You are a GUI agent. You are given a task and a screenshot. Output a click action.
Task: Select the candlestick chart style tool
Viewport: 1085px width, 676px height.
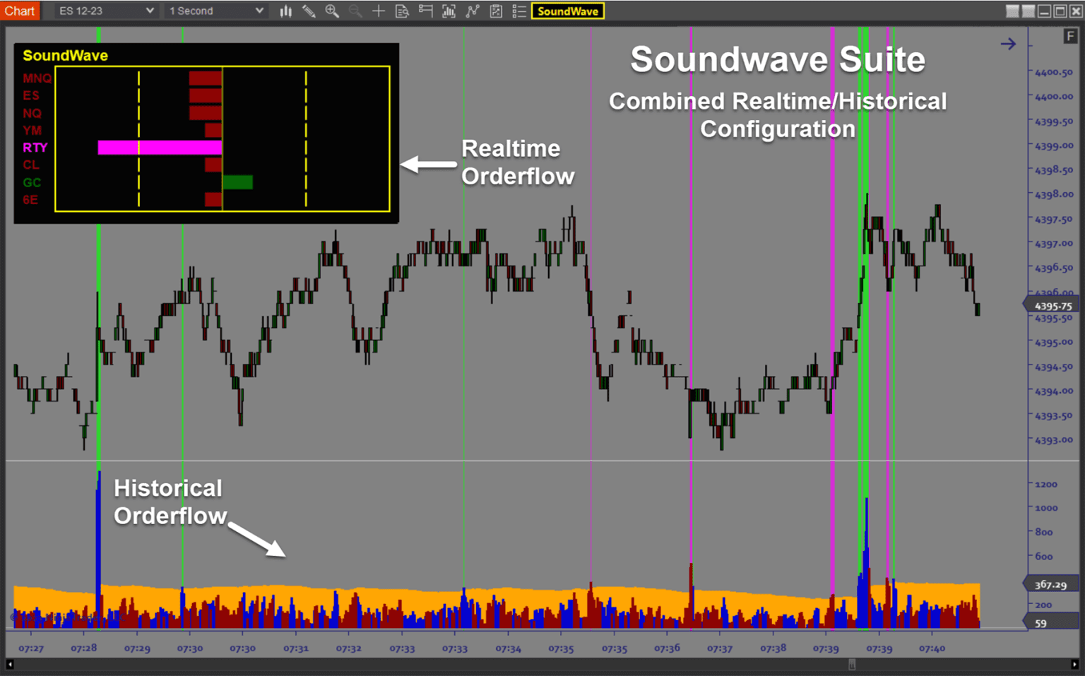(285, 11)
